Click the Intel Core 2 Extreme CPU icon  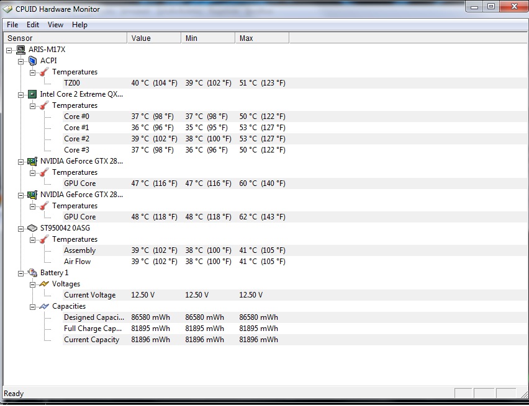pyautogui.click(x=32, y=94)
